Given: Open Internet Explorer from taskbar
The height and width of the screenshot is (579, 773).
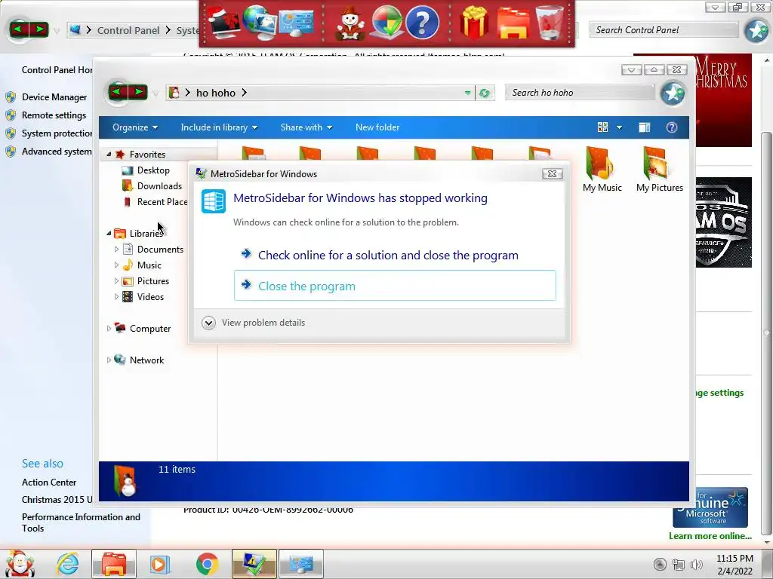Looking at the screenshot, I should coord(67,564).
